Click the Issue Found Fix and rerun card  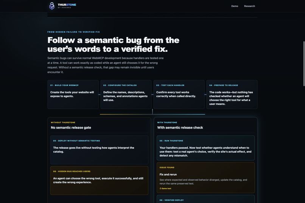[205, 178]
